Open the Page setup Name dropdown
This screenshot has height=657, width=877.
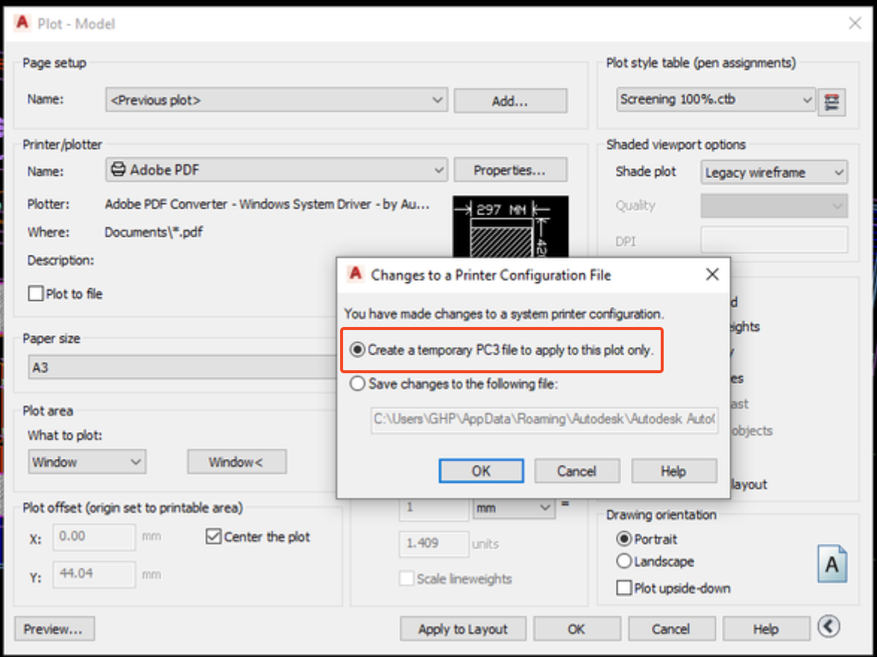point(439,100)
